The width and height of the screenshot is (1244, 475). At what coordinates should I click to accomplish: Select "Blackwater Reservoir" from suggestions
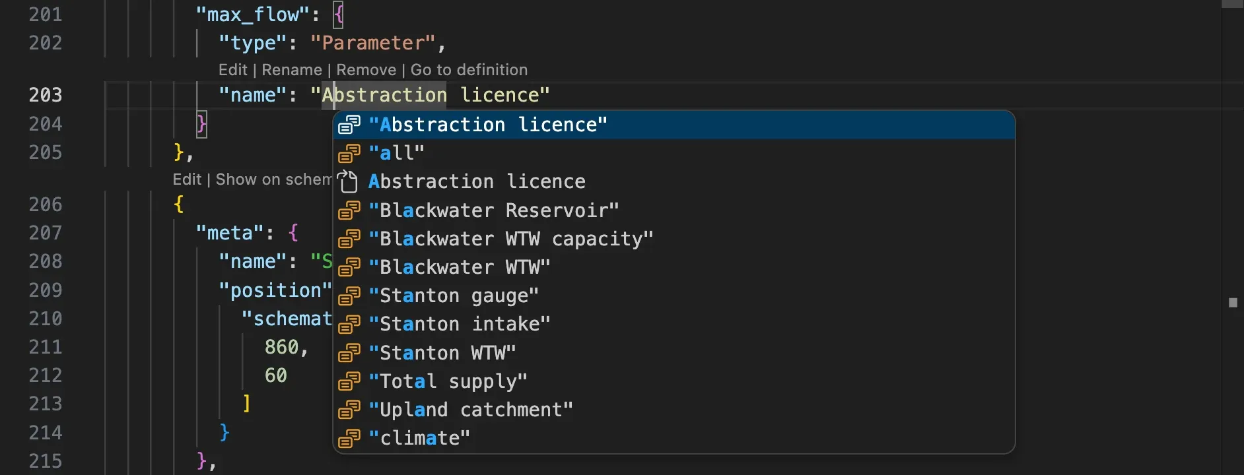click(x=674, y=210)
